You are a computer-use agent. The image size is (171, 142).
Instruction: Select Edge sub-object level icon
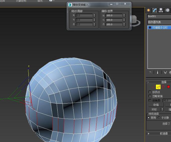[x=158, y=87]
